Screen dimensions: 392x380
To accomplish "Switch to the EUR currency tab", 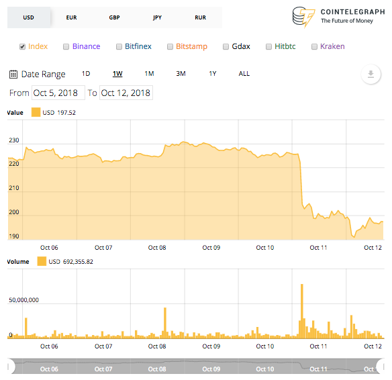I will click(72, 17).
